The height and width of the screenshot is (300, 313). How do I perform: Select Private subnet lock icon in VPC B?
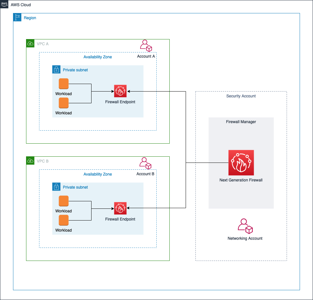(x=56, y=187)
